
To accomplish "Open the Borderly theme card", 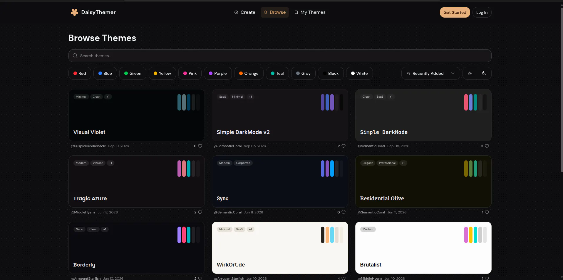I will pos(137,248).
